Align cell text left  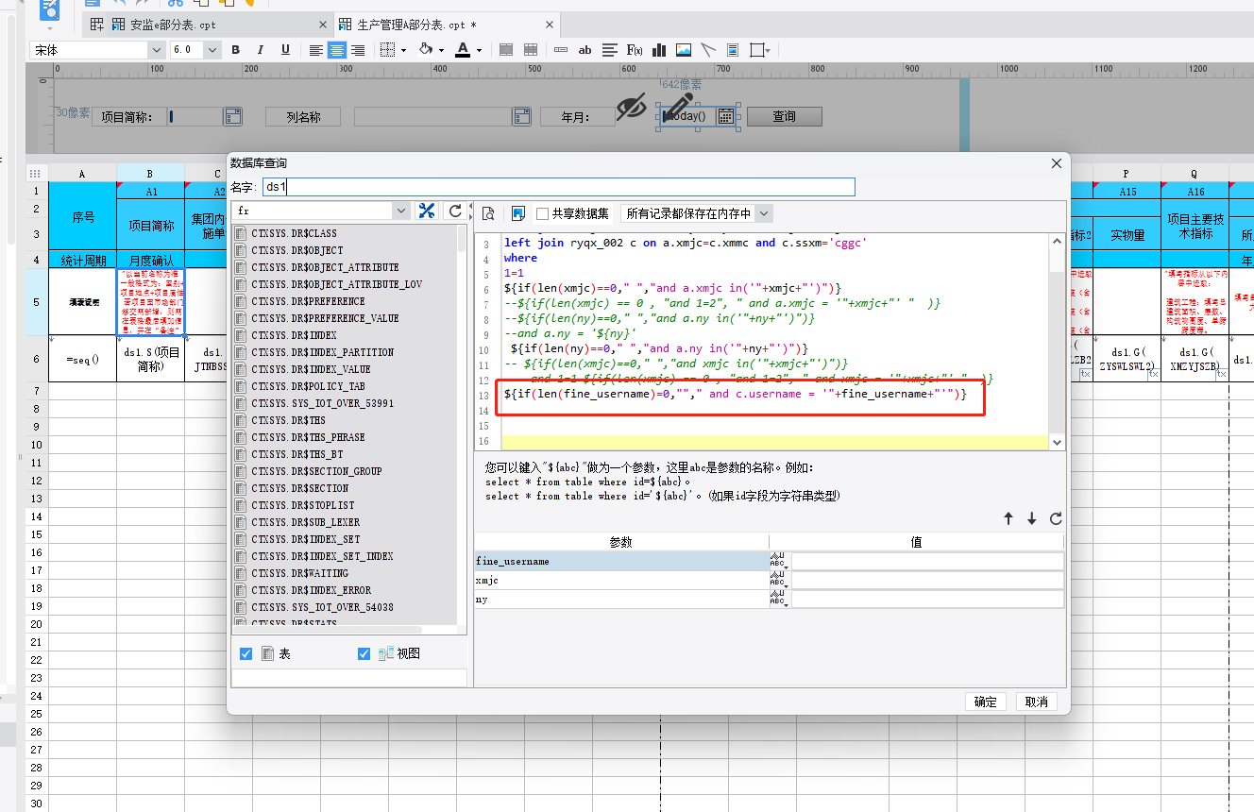(315, 50)
